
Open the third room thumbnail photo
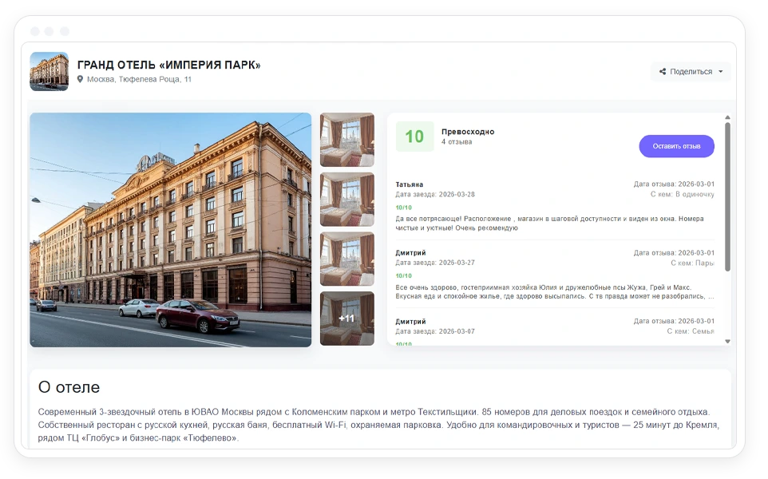pyautogui.click(x=346, y=259)
